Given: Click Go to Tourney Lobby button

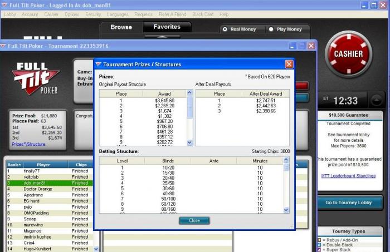Looking at the screenshot, I should pos(349,202).
